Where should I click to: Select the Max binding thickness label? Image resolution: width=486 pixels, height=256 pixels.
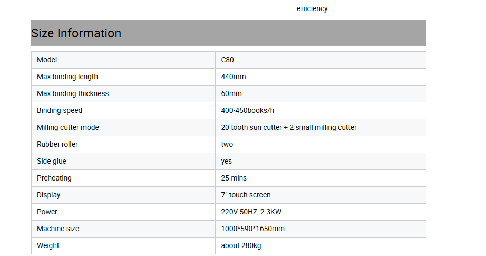tap(73, 94)
